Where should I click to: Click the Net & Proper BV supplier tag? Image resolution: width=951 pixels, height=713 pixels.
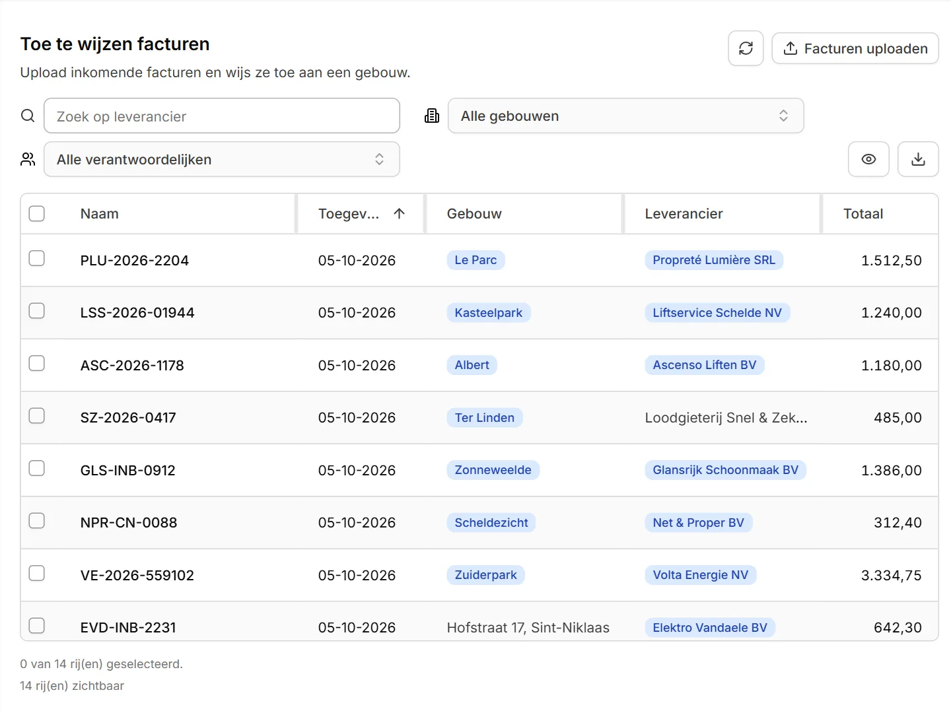click(699, 523)
